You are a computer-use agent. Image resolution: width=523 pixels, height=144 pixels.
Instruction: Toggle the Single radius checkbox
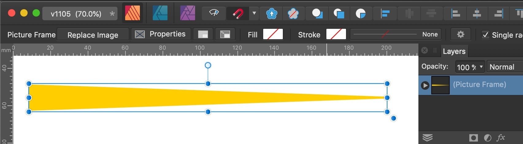pyautogui.click(x=485, y=35)
